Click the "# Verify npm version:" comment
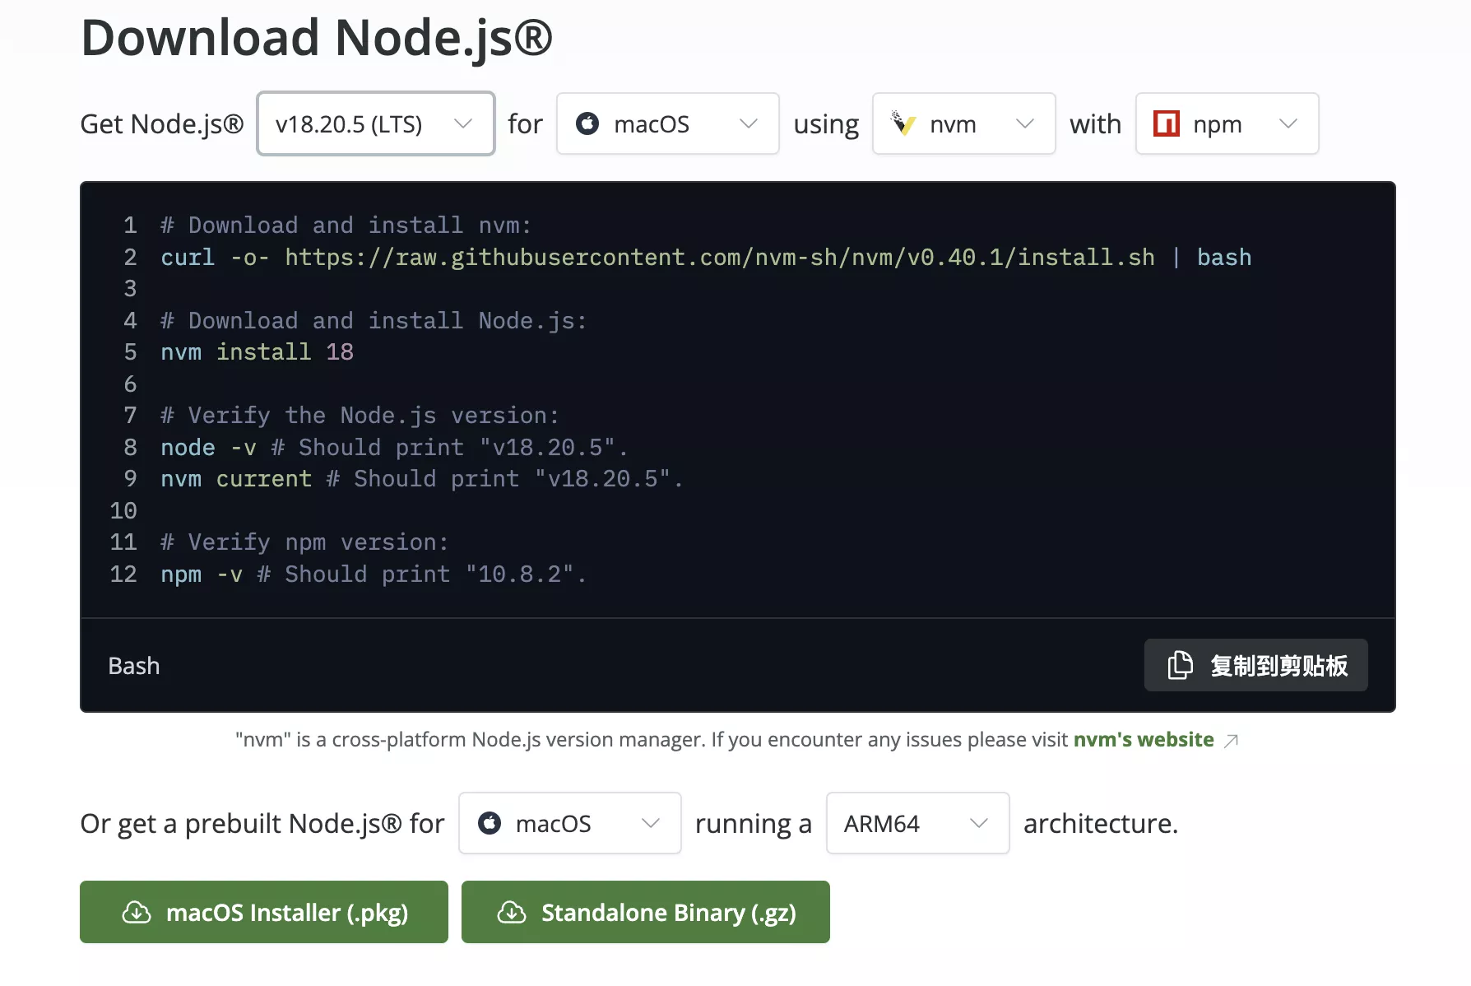Screen dimensions: 1471x986 304,542
